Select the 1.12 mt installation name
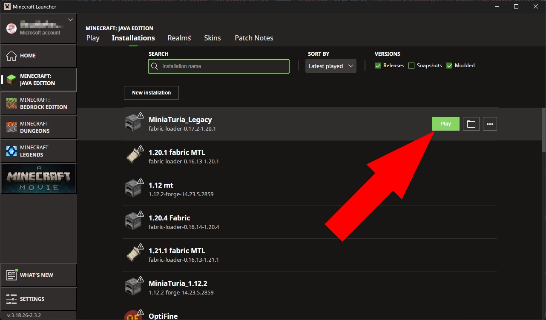546x320 pixels. point(161,185)
